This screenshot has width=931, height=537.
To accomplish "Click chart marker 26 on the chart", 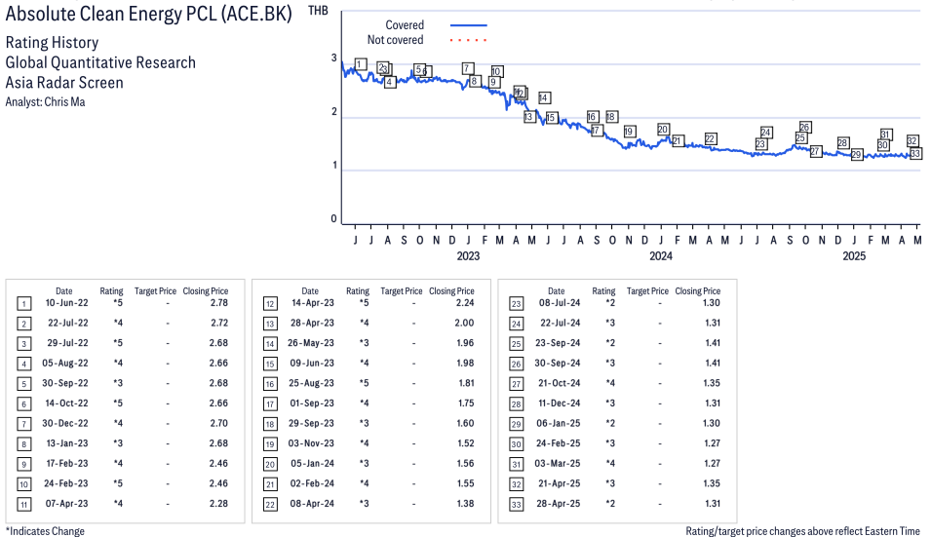I will (x=805, y=127).
